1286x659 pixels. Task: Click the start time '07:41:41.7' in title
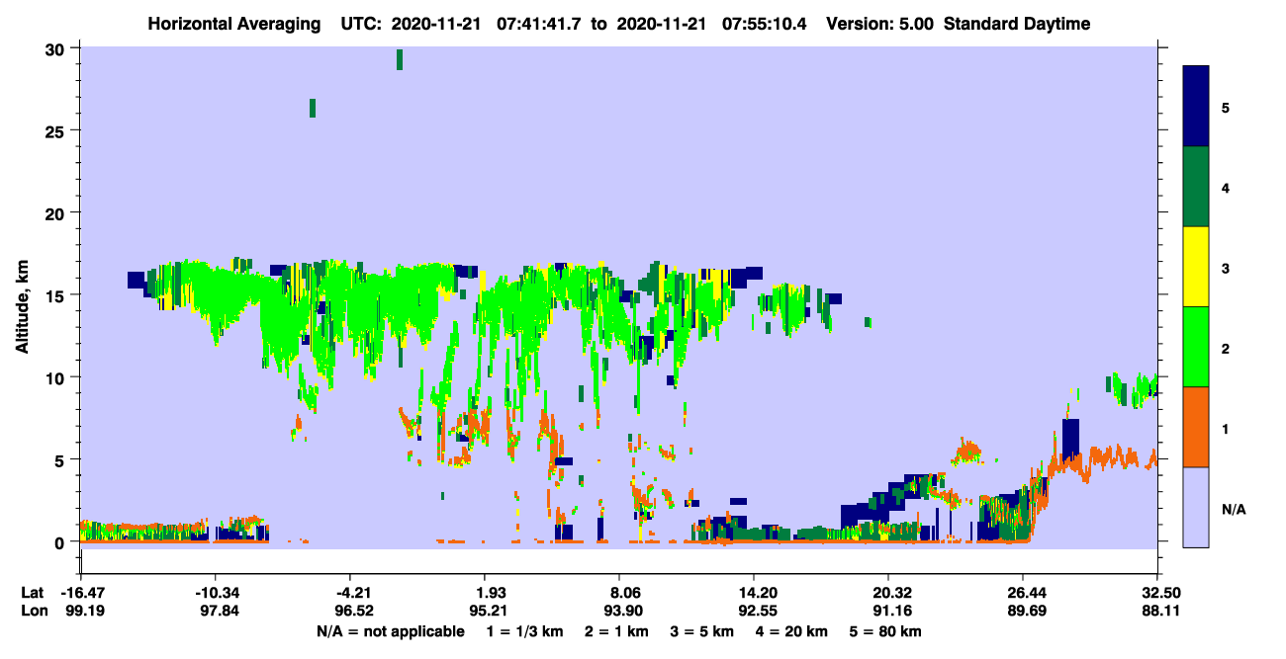540,24
